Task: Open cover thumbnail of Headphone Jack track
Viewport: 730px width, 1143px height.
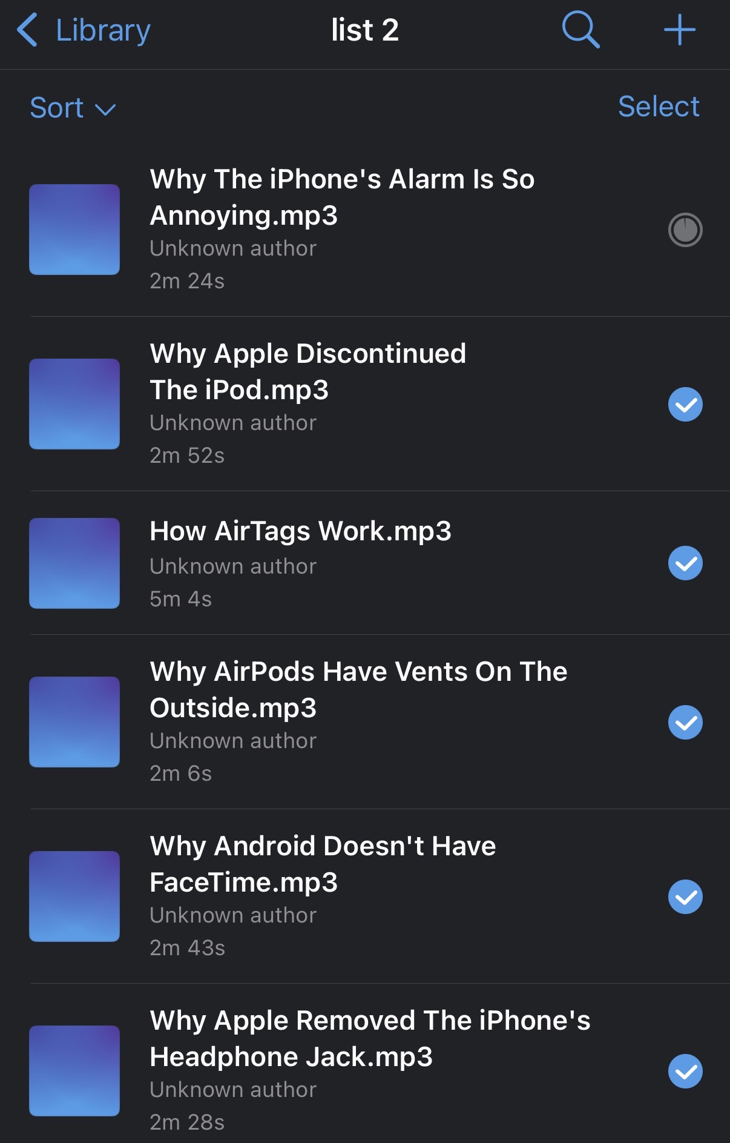Action: [74, 1071]
